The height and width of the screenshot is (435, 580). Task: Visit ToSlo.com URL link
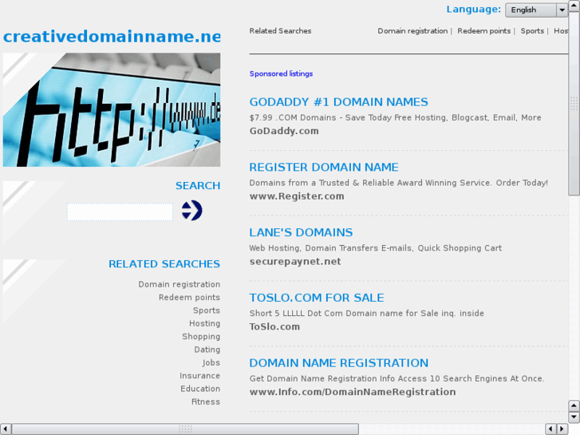[274, 326]
